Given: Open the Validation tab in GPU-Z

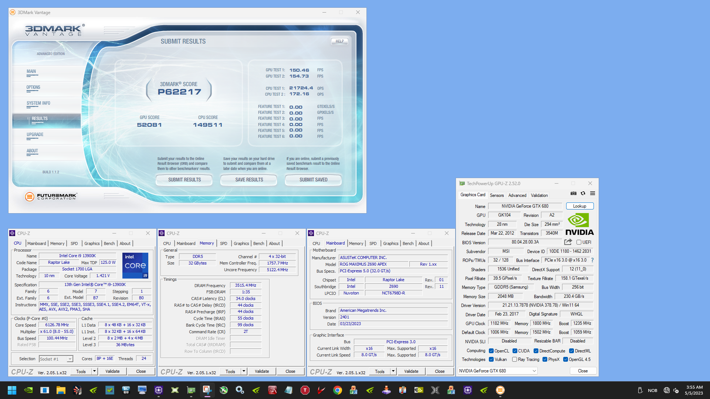Looking at the screenshot, I should 539,195.
